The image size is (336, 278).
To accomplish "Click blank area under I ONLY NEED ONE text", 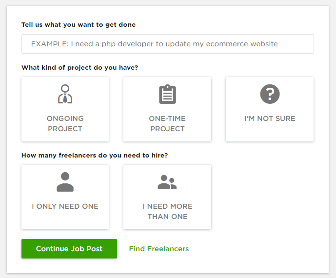I will pos(65,219).
